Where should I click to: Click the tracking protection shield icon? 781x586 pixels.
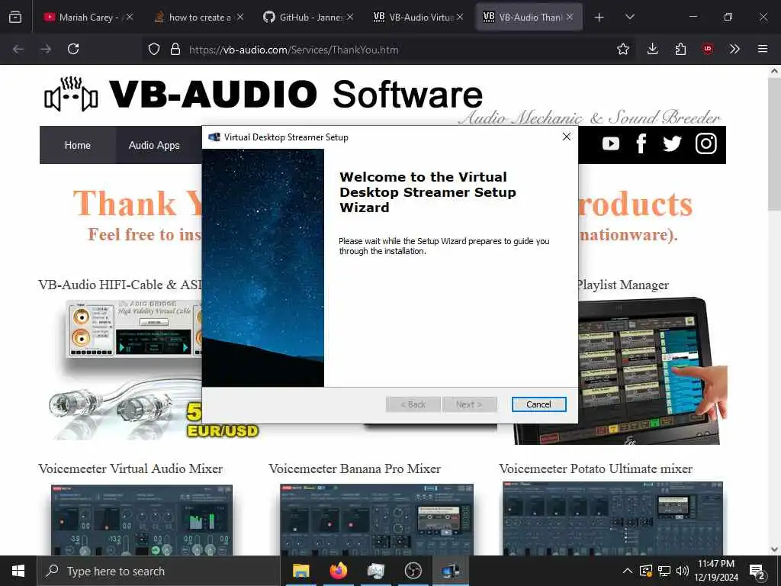point(154,49)
